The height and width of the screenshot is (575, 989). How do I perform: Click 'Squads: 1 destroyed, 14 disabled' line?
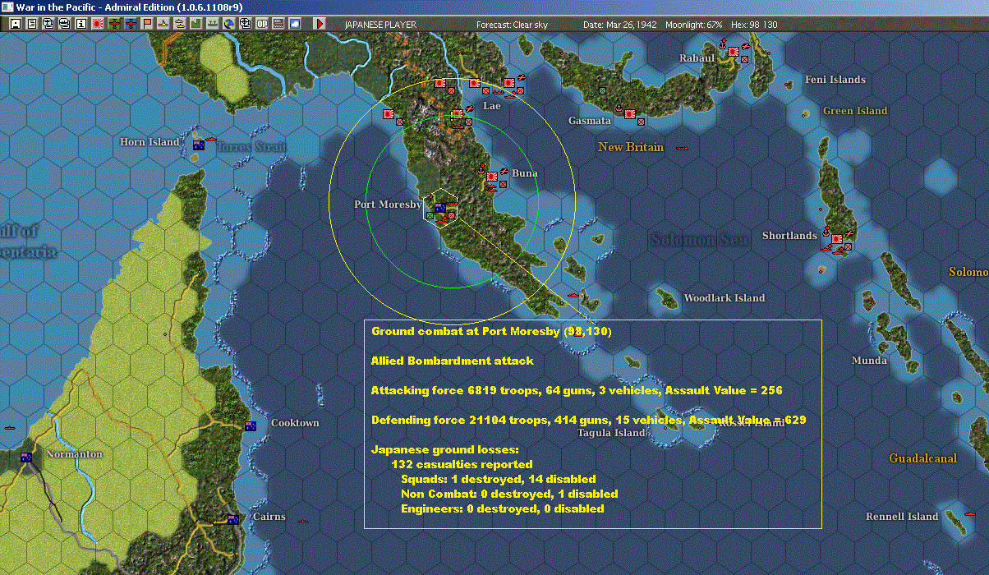pos(499,479)
